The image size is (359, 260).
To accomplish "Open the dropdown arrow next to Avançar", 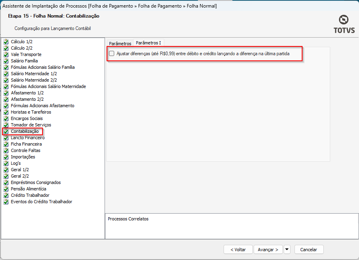I will pyautogui.click(x=287, y=250).
